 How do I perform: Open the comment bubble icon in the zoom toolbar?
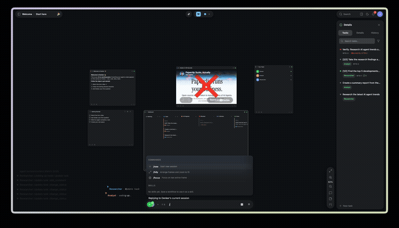(x=330, y=193)
